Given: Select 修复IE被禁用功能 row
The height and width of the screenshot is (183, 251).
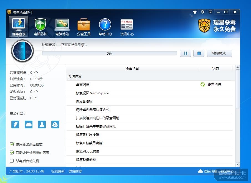Looking at the screenshot, I should coord(149,143).
